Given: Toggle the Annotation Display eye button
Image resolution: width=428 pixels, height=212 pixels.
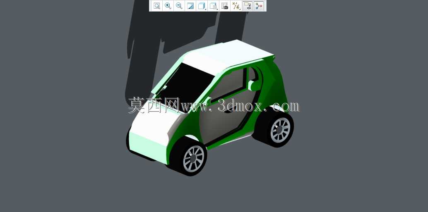Looking at the screenshot, I should click(248, 6).
